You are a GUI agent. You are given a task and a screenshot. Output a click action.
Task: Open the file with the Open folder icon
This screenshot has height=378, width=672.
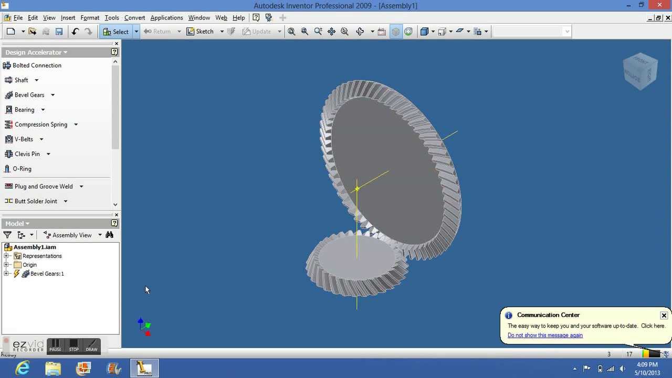click(x=33, y=31)
